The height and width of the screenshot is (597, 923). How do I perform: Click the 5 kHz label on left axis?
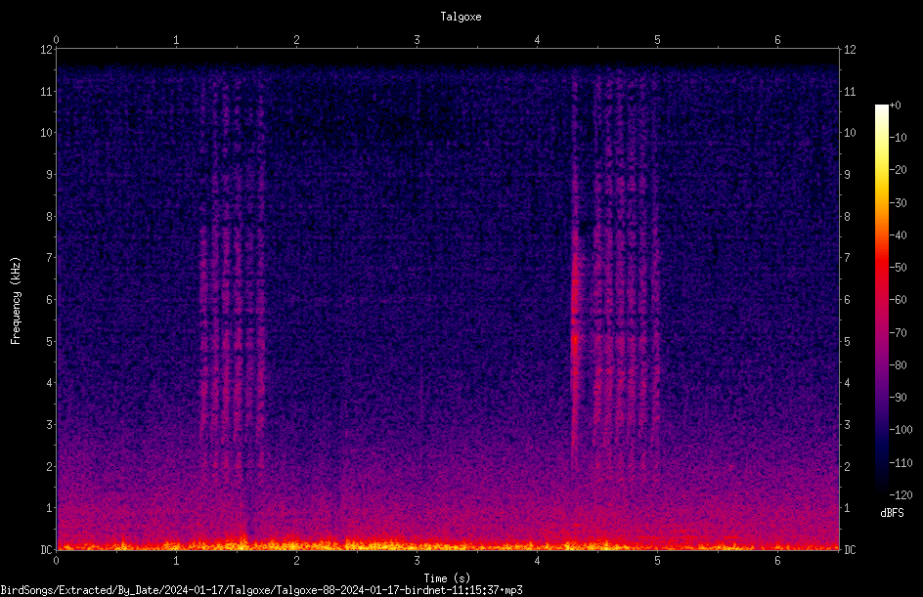50,341
